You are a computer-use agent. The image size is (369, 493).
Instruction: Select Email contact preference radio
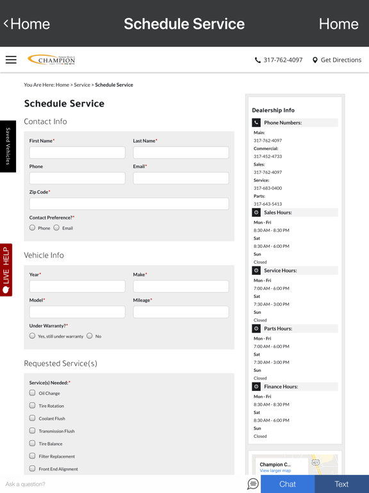click(56, 228)
